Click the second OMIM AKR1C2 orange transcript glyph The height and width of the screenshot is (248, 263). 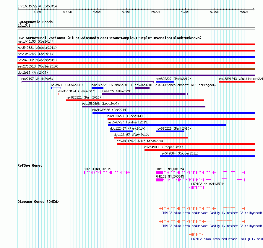(x=202, y=222)
